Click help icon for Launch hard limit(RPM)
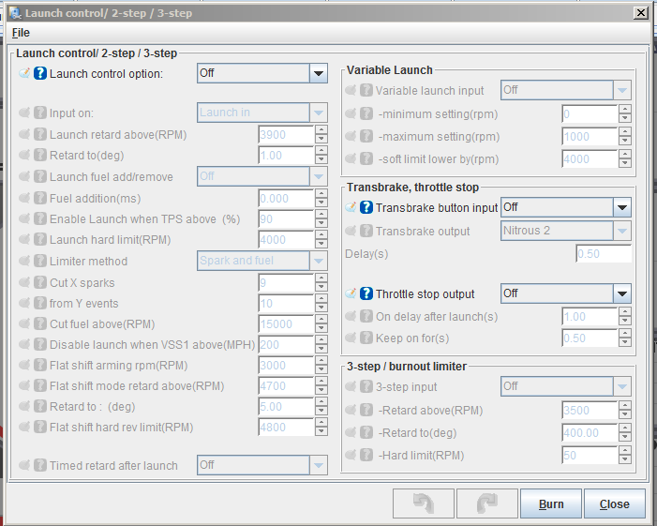The image size is (657, 526). click(x=40, y=239)
